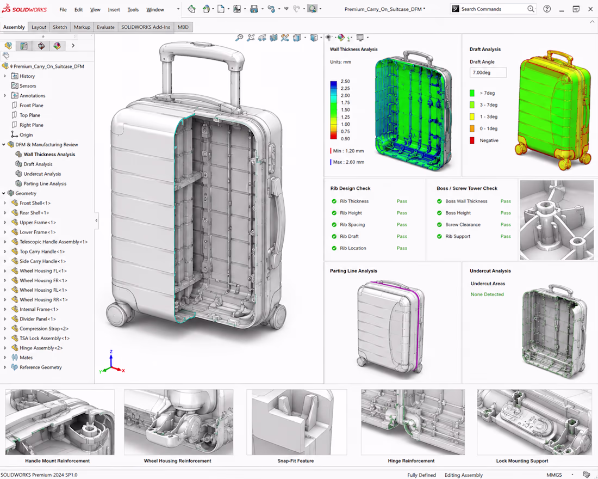This screenshot has height=479, width=598.
Task: Switch to the ConfigurationManager tab icon
Action: [41, 46]
